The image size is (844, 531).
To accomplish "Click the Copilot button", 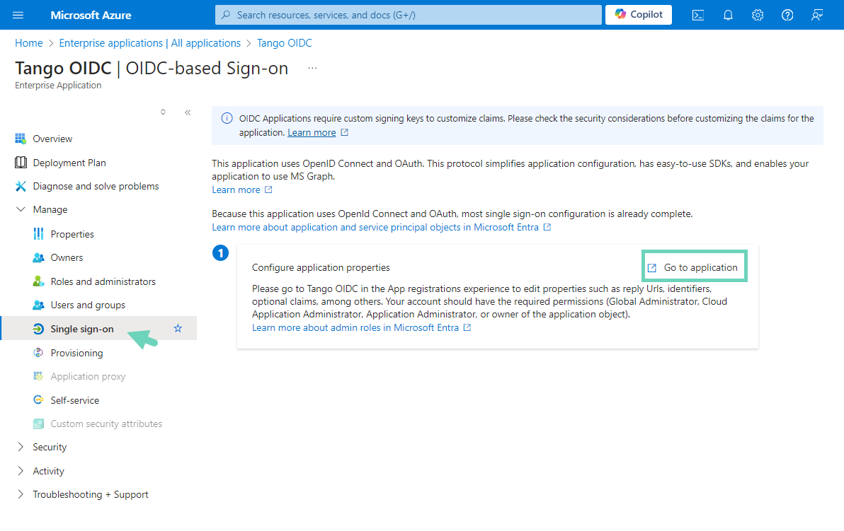I will (x=639, y=15).
